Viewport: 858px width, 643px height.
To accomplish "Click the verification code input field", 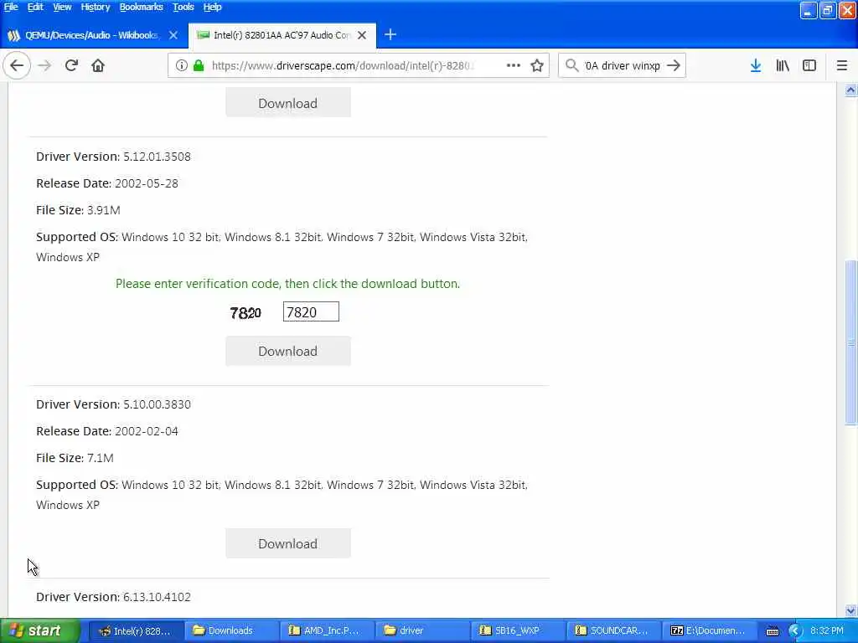I will click(x=311, y=312).
